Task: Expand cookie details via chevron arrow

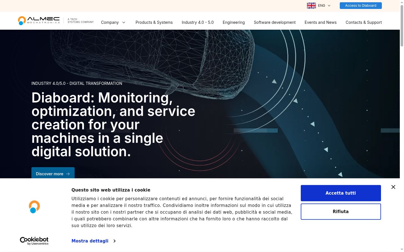Action: pos(114,241)
